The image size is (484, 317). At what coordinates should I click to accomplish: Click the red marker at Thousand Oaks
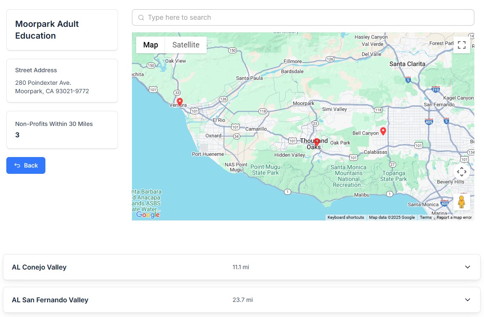point(317,142)
